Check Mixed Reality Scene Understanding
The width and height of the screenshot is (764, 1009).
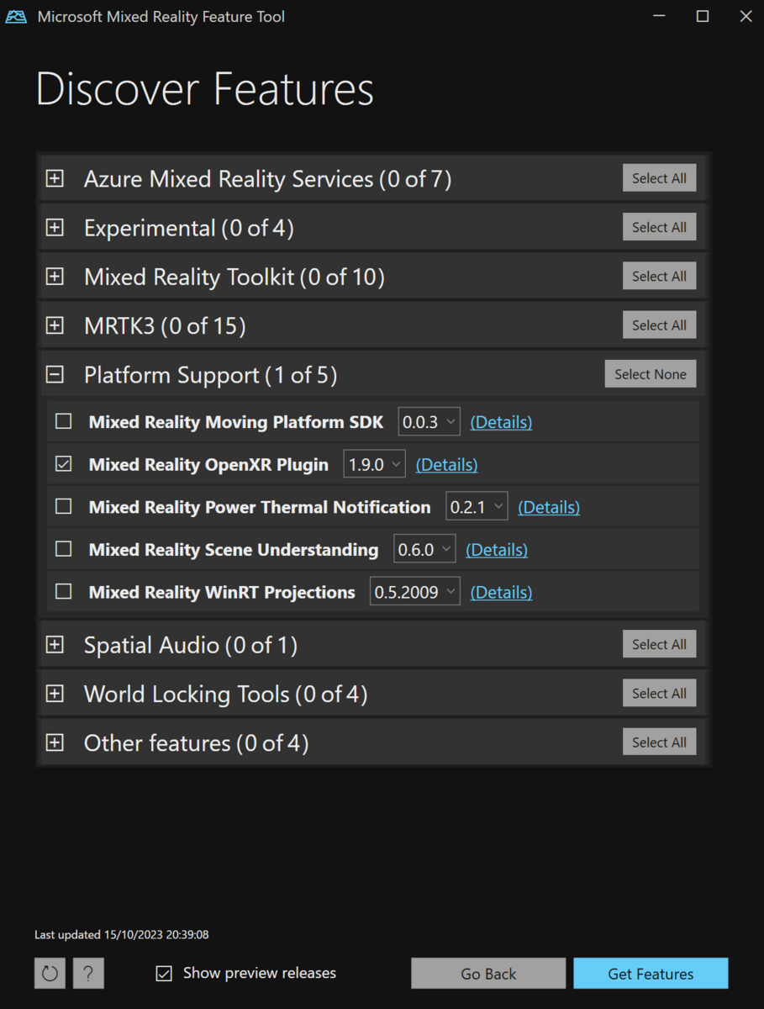64,549
